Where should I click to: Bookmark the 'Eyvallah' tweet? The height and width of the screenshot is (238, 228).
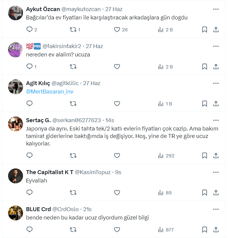tap(204, 193)
